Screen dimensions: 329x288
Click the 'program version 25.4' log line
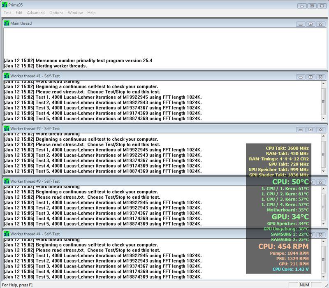coord(78,60)
